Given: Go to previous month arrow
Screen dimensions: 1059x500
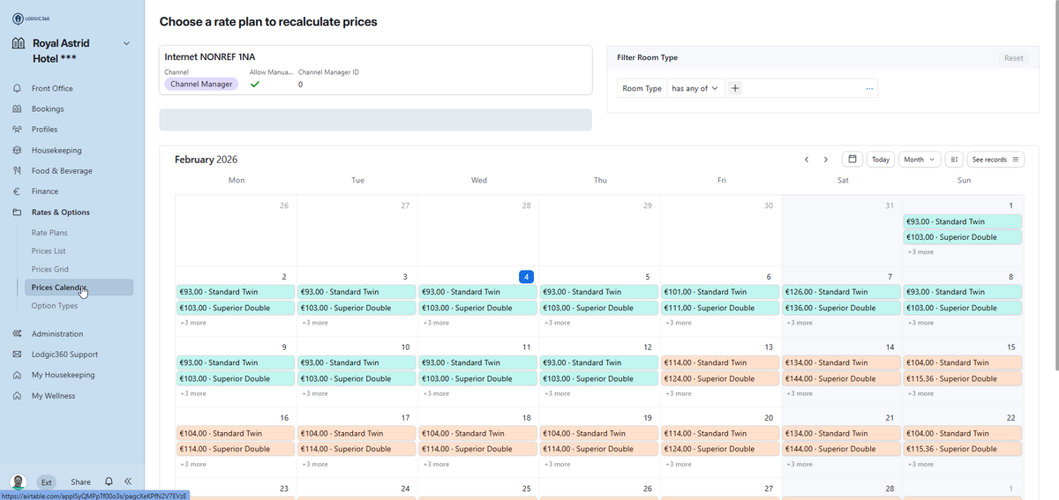Looking at the screenshot, I should pyautogui.click(x=807, y=160).
